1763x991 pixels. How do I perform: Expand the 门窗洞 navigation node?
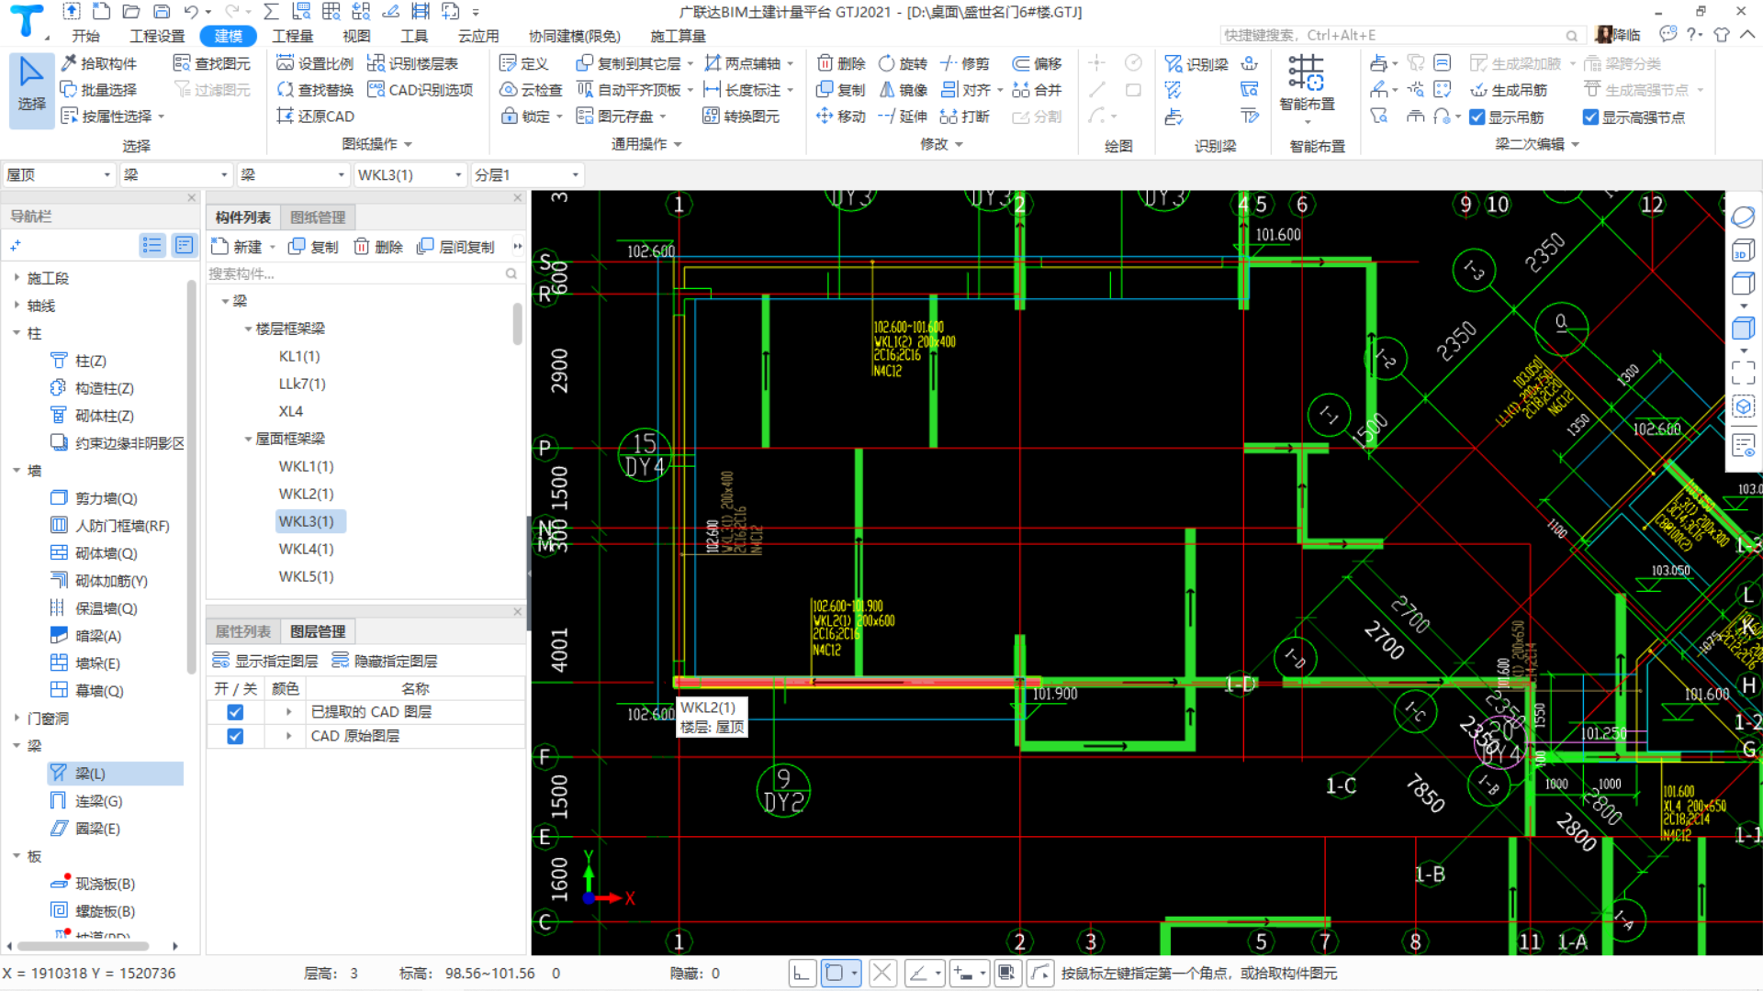[x=17, y=718]
